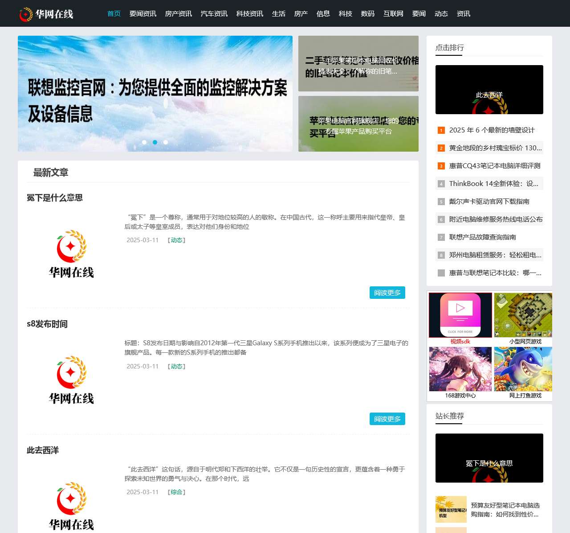Screen dimensions: 570x533
Task: Open ranked item 郑州电脑租赁服务
Action: (x=496, y=255)
